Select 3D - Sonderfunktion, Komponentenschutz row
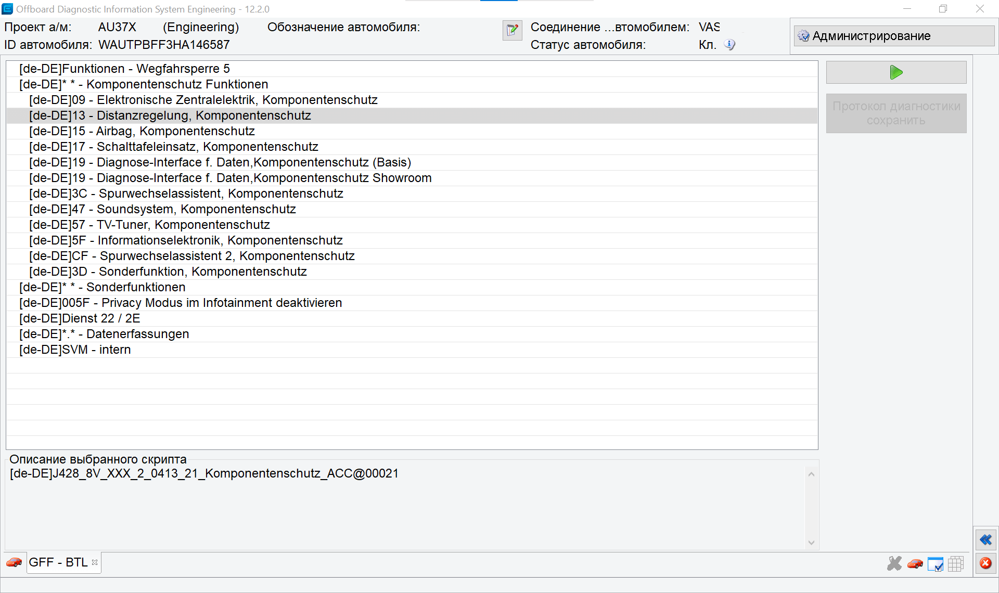 412,272
